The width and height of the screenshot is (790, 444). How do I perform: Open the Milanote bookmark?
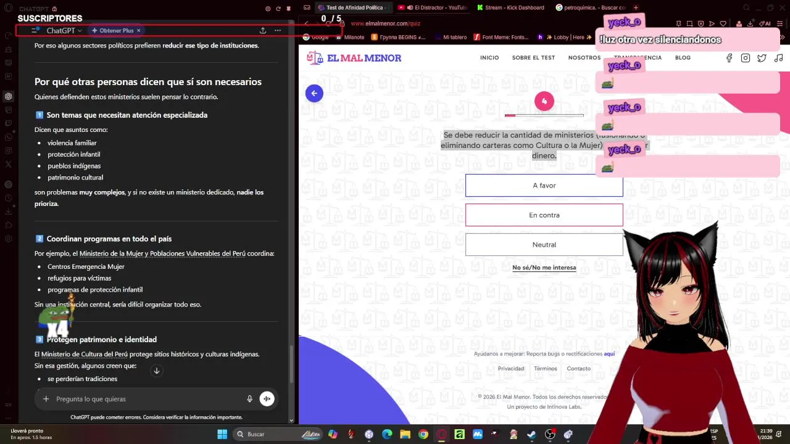(x=349, y=37)
